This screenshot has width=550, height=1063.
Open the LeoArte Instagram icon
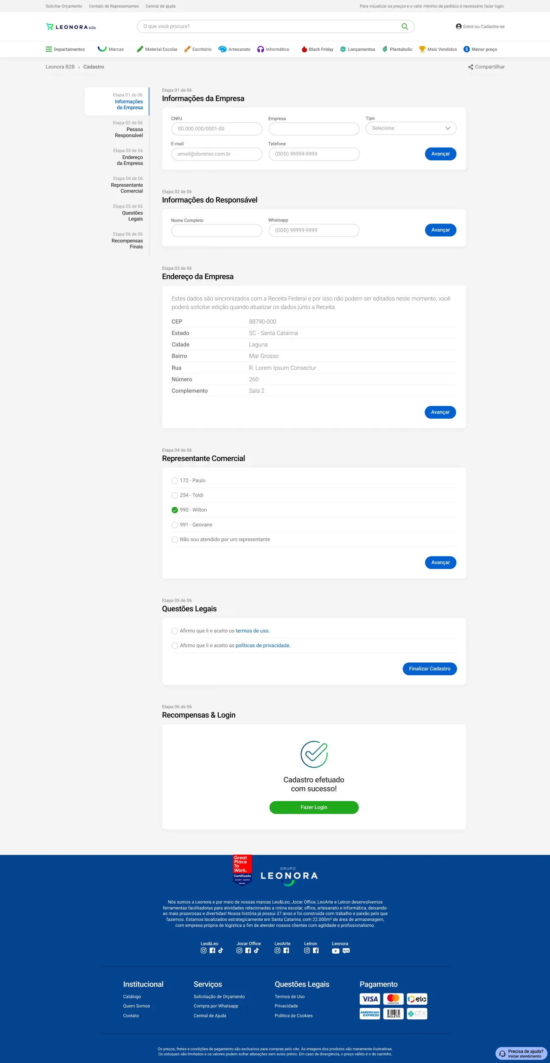[x=278, y=951]
